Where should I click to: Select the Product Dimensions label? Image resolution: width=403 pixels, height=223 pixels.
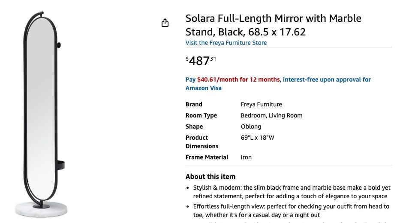coord(202,142)
